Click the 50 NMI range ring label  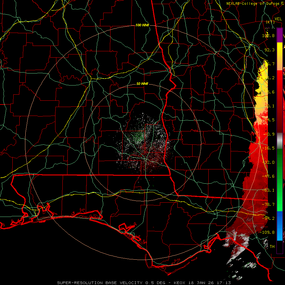[142, 84]
